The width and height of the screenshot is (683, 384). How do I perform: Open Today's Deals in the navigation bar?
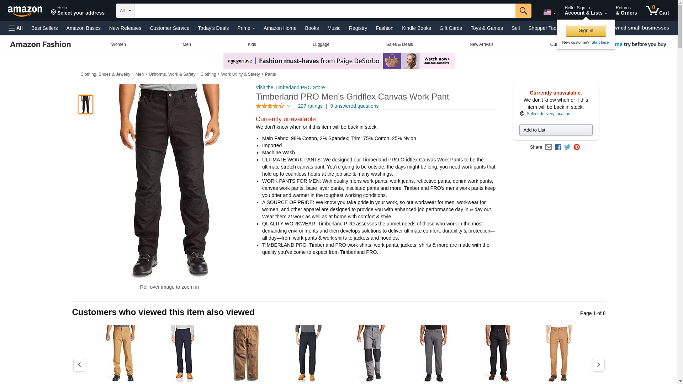click(213, 28)
